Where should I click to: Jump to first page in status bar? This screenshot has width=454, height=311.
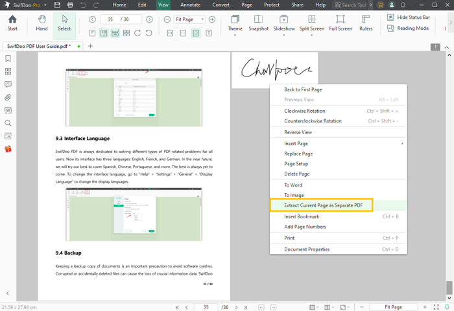tap(177, 307)
